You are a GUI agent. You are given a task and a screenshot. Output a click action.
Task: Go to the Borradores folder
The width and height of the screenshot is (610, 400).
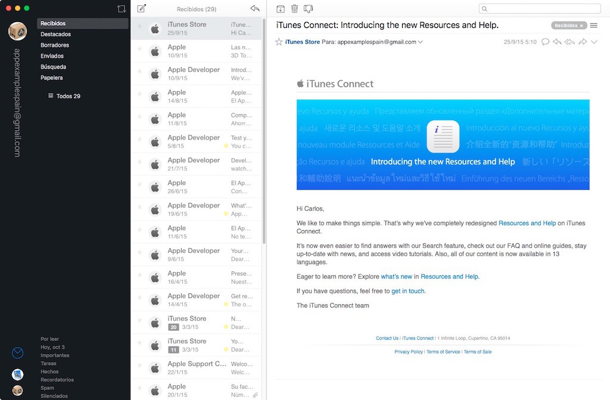point(55,45)
